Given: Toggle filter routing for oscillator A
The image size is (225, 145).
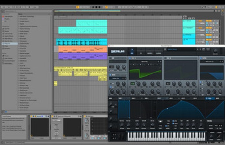Looking at the screenshot, I should pyautogui.click(x=201, y=82).
